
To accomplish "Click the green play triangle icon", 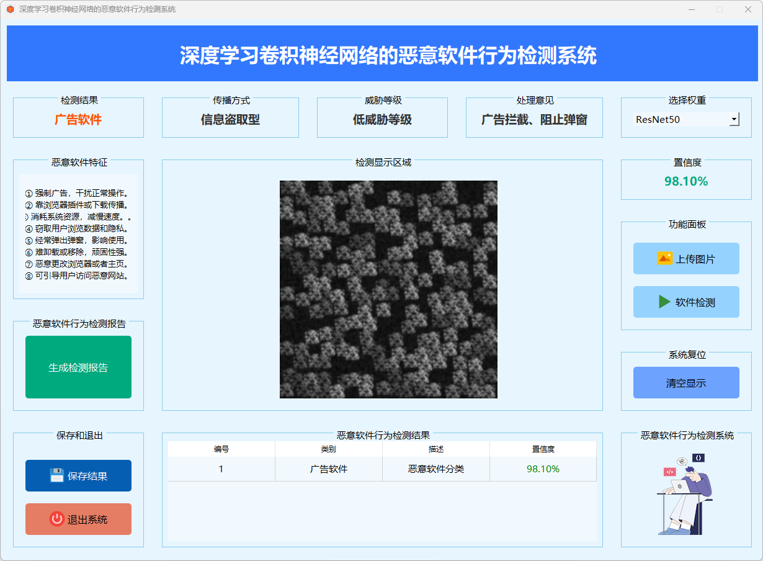I will coord(664,302).
